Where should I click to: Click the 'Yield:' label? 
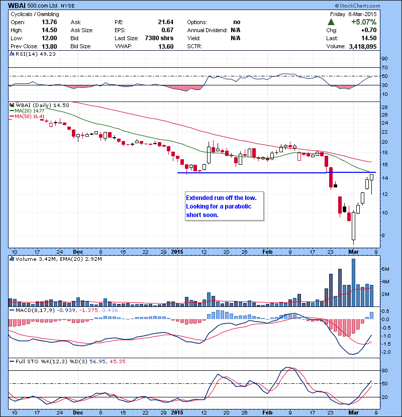tap(193, 38)
